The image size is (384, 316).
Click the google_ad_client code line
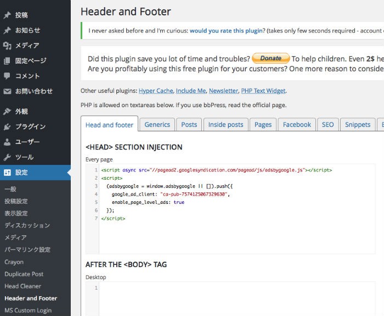click(171, 194)
